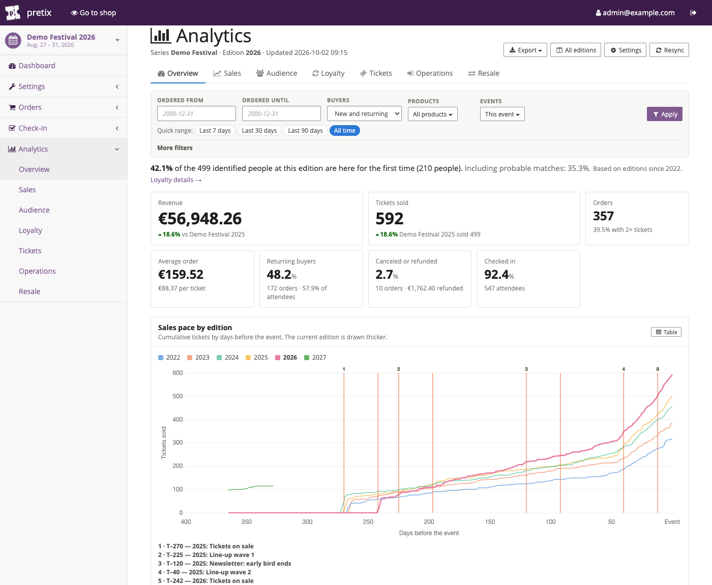Select the Last 90 days quick range
Viewport: 712px width, 585px height.
click(x=305, y=131)
